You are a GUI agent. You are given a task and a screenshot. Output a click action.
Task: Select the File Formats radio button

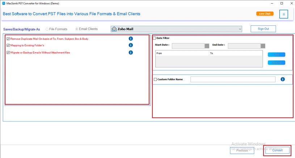[47, 29]
